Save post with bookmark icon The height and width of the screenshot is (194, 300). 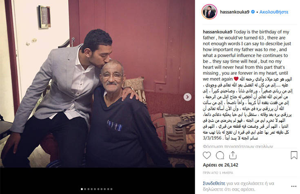click(294, 155)
